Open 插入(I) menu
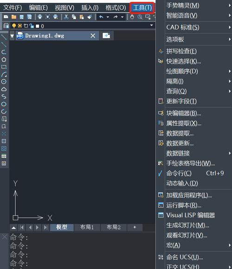Screen dimensions: 232x269 pyautogui.click(x=90, y=7)
